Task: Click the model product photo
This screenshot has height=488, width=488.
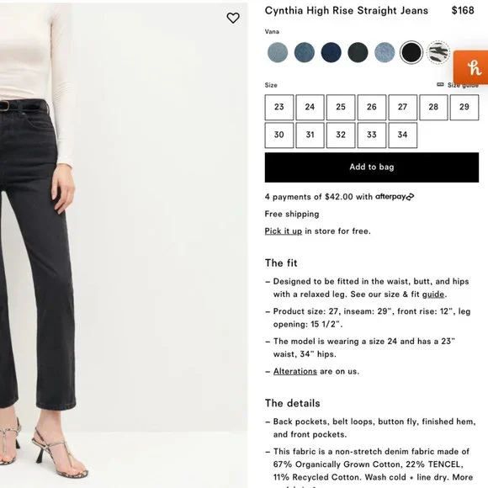Action: pyautogui.click(x=124, y=246)
